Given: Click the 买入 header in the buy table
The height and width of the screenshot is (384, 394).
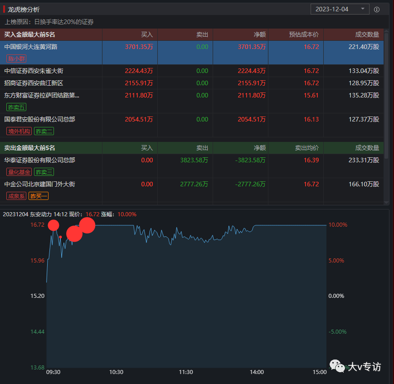Looking at the screenshot, I should (147, 34).
